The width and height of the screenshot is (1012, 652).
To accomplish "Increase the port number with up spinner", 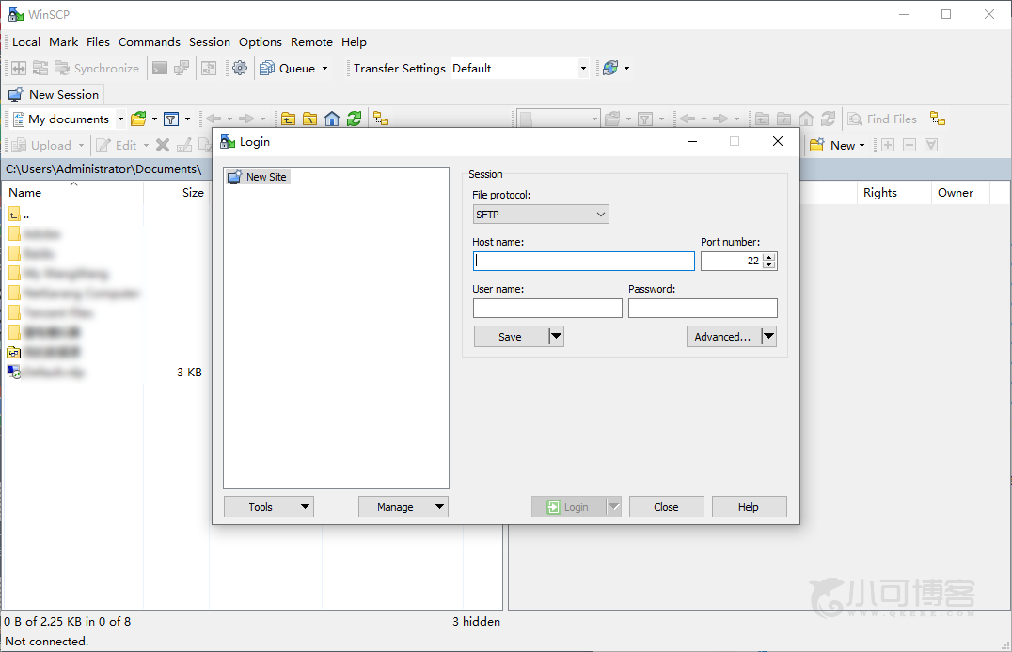I will [768, 257].
